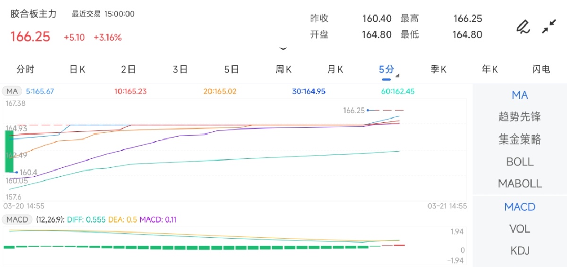
Task: Click the MA indicator label on chart
Action: pos(12,91)
